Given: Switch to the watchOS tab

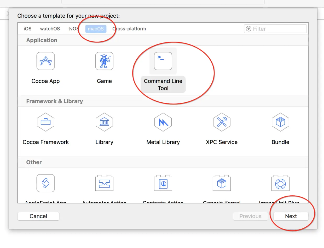Looking at the screenshot, I should pos(50,29).
